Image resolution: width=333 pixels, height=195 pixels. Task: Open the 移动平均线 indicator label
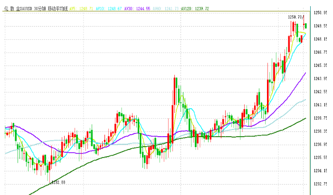(57, 9)
